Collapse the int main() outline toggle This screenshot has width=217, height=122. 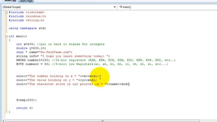pos(6,36)
